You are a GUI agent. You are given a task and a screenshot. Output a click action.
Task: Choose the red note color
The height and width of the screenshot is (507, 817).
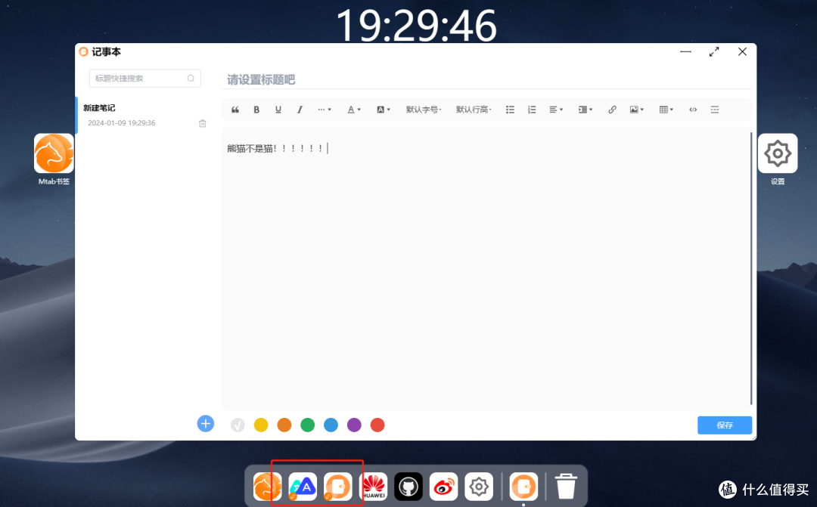click(x=377, y=425)
